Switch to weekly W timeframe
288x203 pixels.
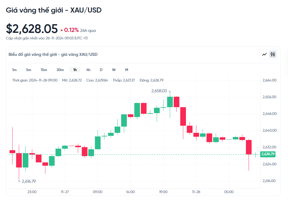coord(114,70)
